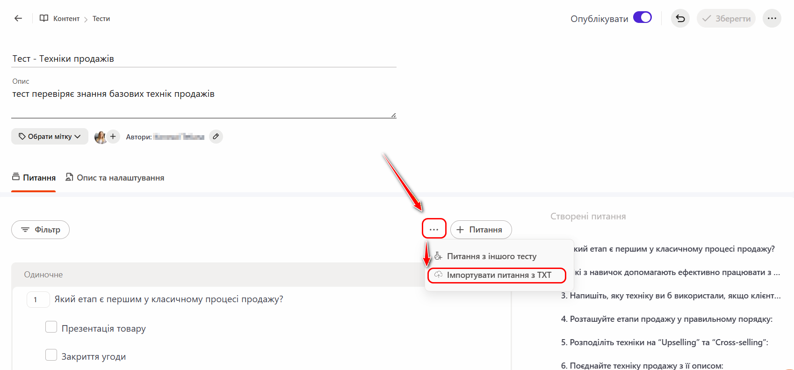
Task: Click the Зберегти button
Action: 726,18
